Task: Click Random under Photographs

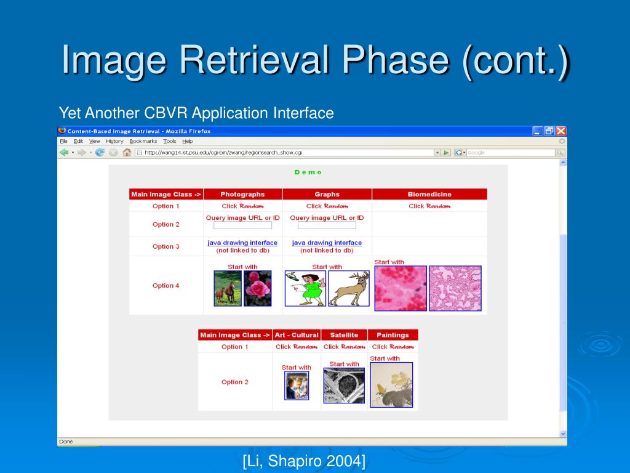Action: point(252,206)
